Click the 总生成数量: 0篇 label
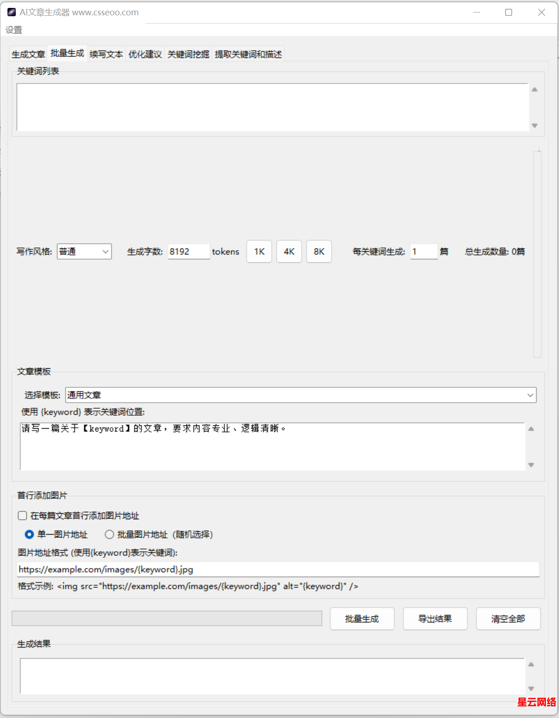 [x=495, y=251]
